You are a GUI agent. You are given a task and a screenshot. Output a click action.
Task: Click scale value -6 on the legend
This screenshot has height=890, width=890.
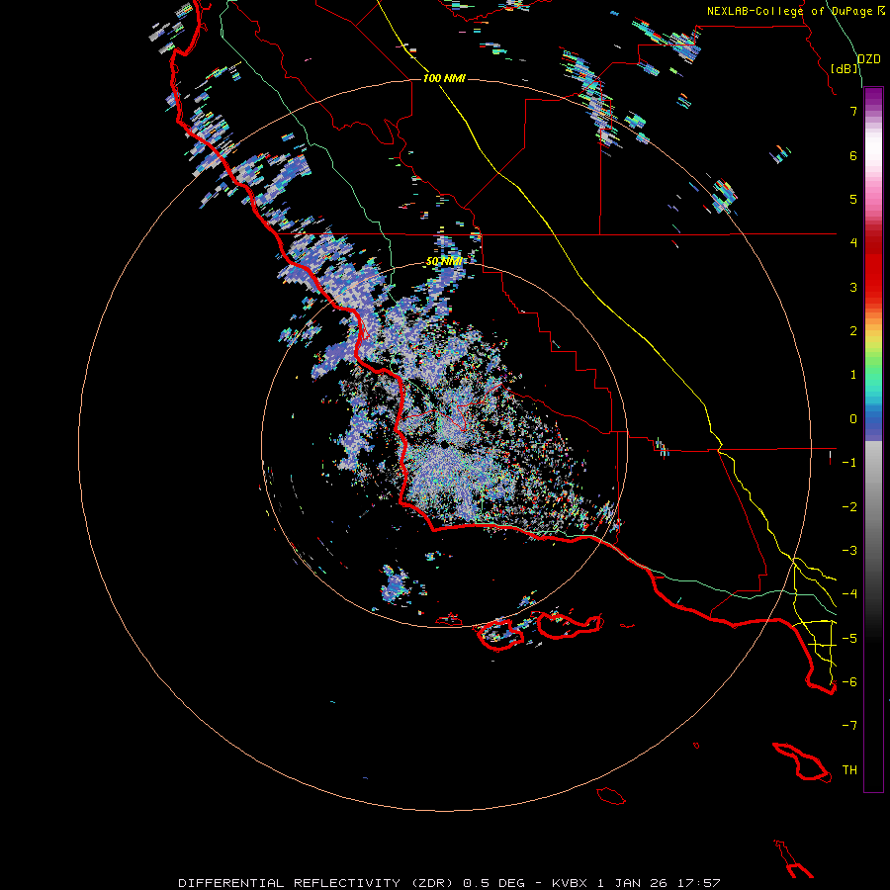point(849,682)
